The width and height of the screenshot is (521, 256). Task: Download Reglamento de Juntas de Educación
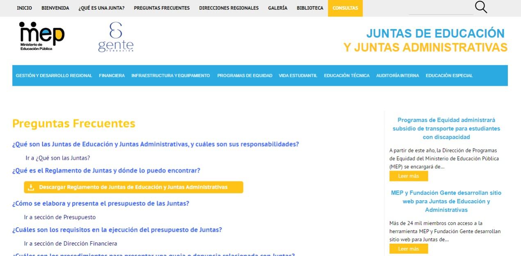coord(133,187)
